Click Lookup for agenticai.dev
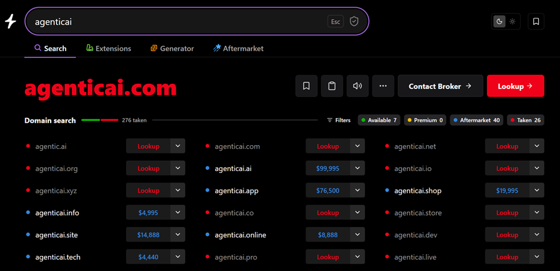The width and height of the screenshot is (560, 271). tap(507, 235)
